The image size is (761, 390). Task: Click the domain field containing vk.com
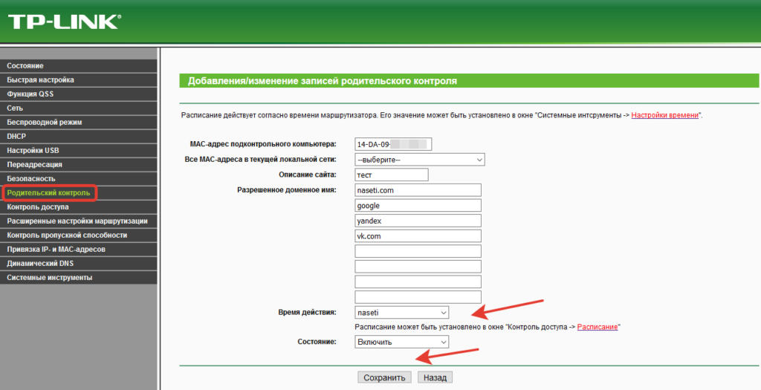(x=418, y=235)
